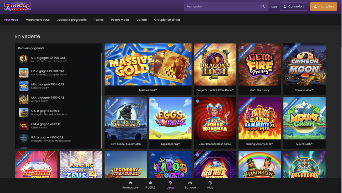This screenshot has height=193, width=342.
Task: Click the Connexion button
Action: pyautogui.click(x=294, y=7)
